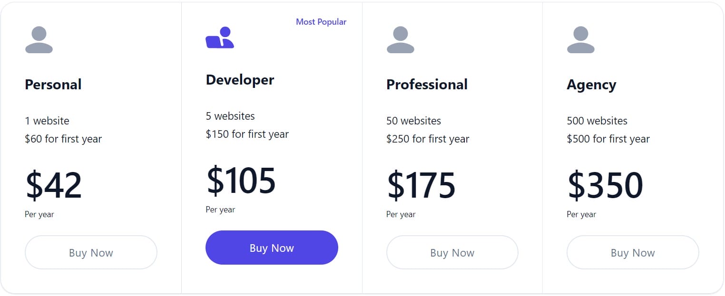Select the Personal plan heading
The height and width of the screenshot is (296, 725).
pos(53,85)
